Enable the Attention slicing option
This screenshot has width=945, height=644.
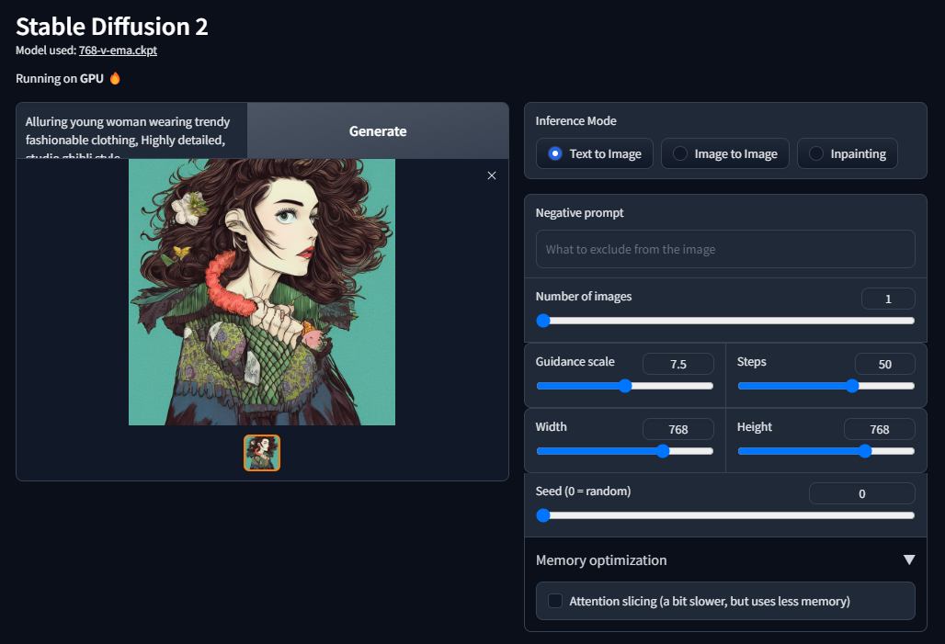click(554, 601)
